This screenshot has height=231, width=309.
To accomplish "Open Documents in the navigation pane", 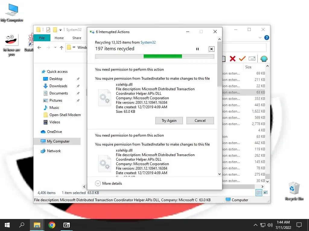I will click(59, 93).
